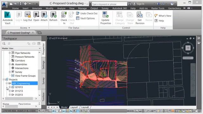Select View Frame Groups item
Image resolution: width=203 pixels, height=114 pixels.
(x=25, y=76)
